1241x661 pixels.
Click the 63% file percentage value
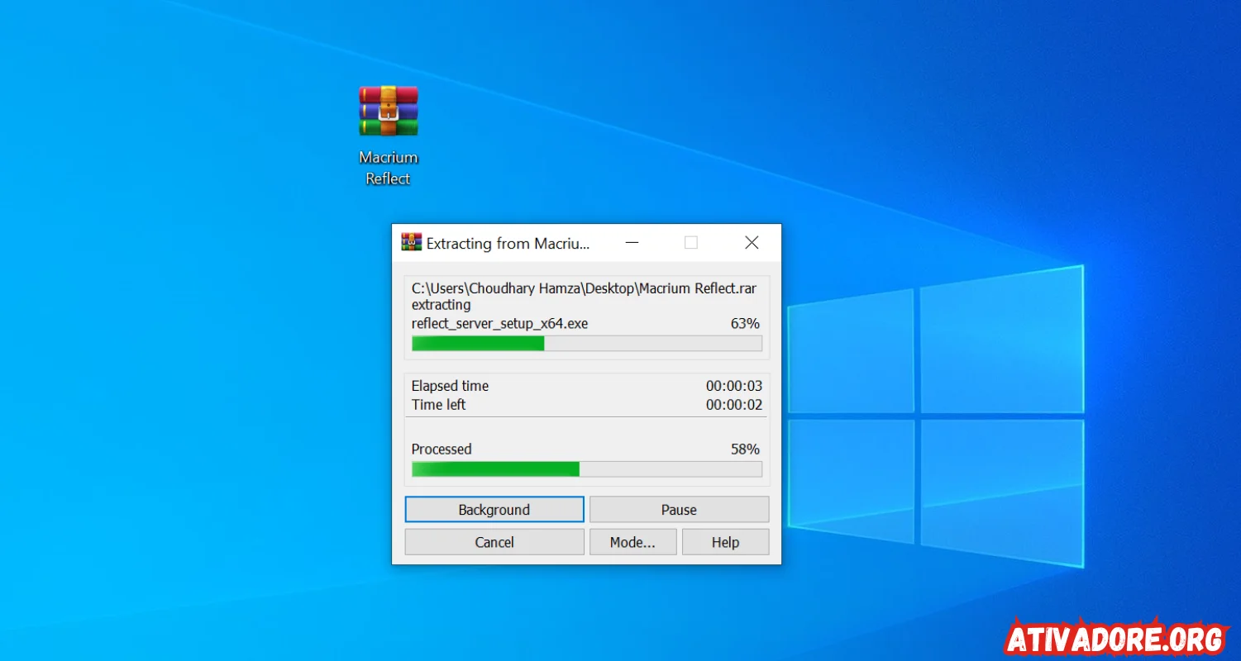pos(745,324)
